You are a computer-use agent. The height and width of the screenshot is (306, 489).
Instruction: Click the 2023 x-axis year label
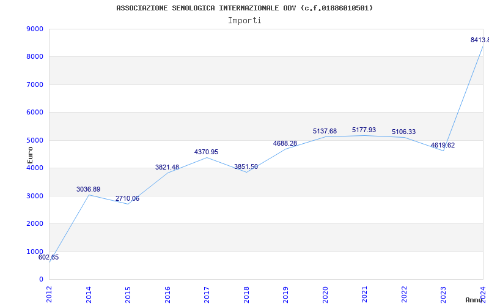pyautogui.click(x=444, y=294)
